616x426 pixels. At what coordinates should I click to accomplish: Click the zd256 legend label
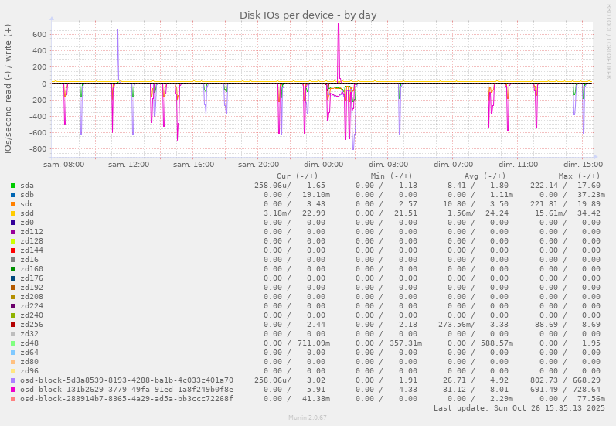[32, 325]
